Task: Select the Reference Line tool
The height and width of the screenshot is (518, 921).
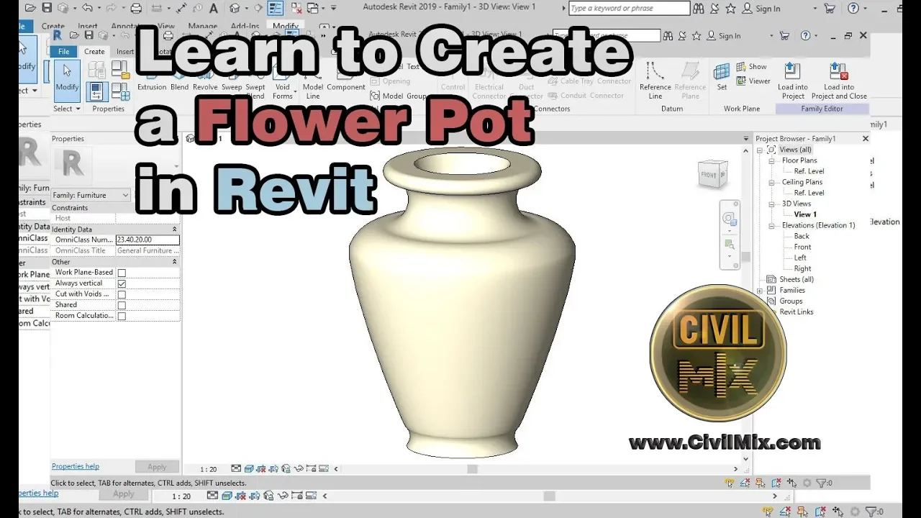Action: 655,81
